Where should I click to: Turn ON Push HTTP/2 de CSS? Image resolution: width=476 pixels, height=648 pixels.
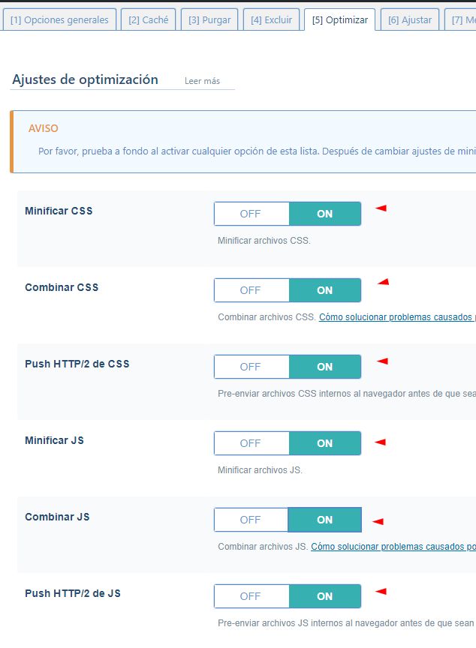(x=324, y=367)
